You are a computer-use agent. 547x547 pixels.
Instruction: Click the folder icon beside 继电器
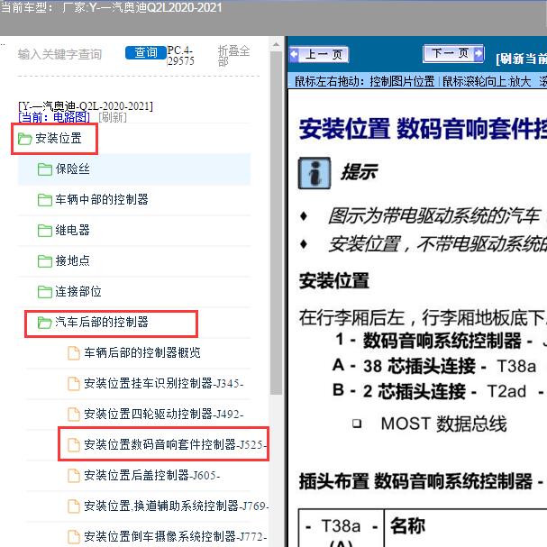pyautogui.click(x=45, y=231)
